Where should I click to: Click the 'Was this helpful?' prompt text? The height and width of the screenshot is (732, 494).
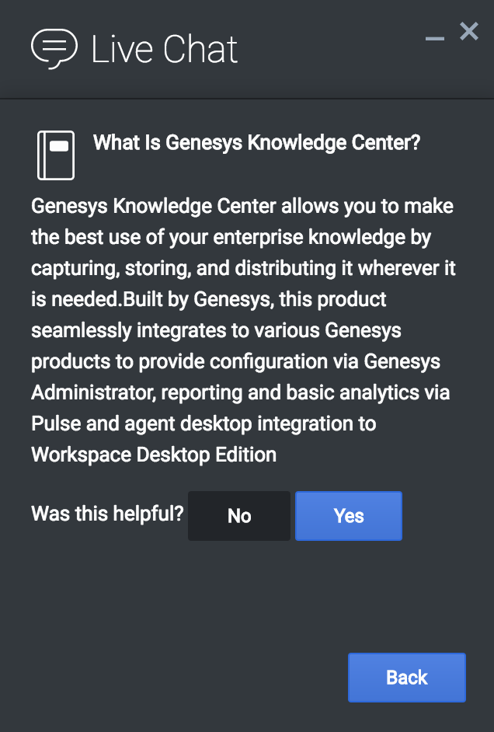coord(107,514)
